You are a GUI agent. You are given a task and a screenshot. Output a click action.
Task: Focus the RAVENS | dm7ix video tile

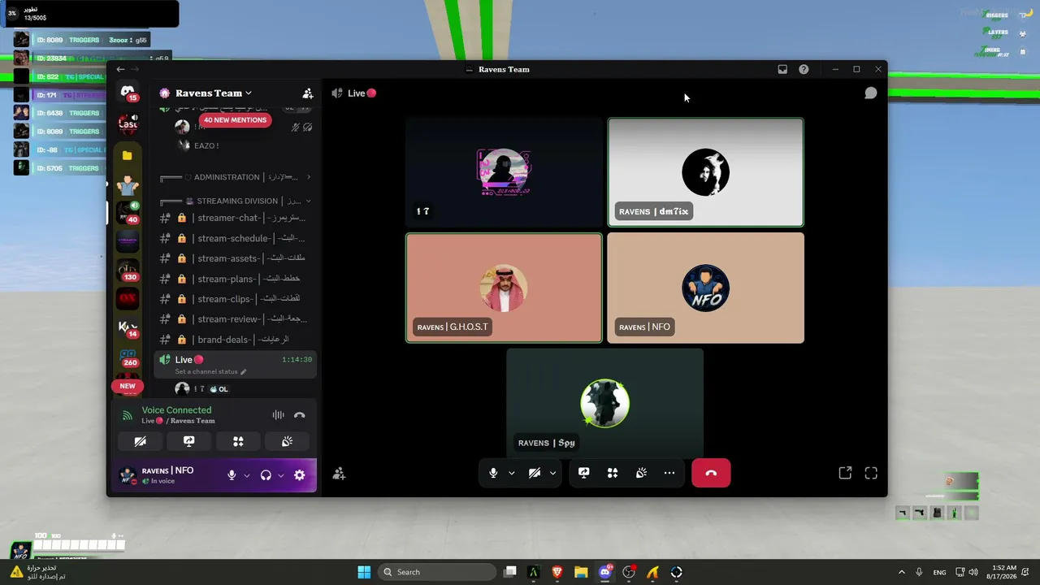point(705,172)
